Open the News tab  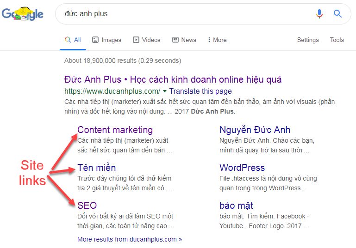click(x=184, y=40)
